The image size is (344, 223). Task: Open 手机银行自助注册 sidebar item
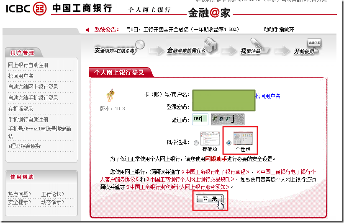(x=28, y=120)
